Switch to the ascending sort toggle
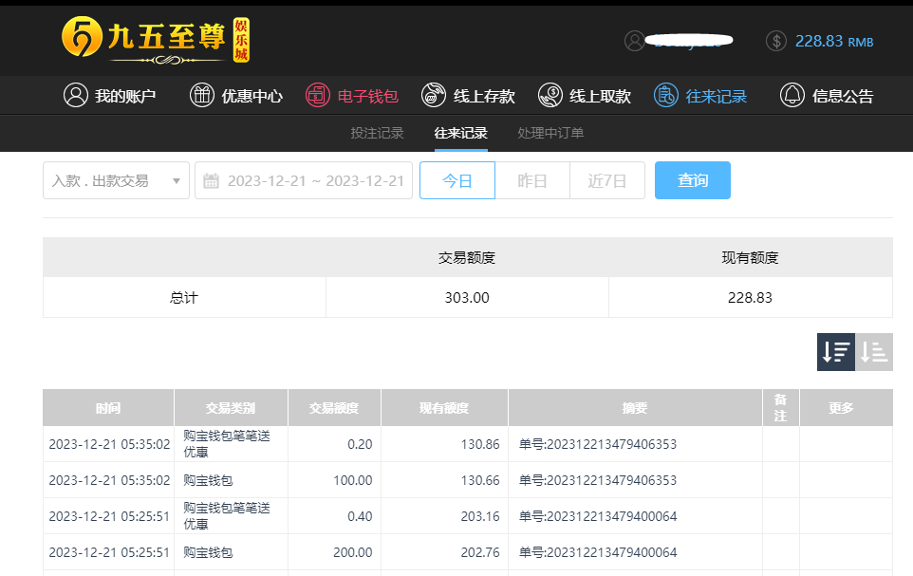 pos(874,352)
